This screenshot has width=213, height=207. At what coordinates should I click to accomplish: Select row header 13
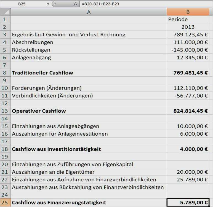coord(6,111)
